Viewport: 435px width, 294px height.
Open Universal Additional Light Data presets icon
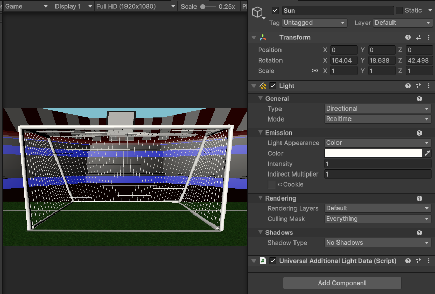[x=418, y=261]
